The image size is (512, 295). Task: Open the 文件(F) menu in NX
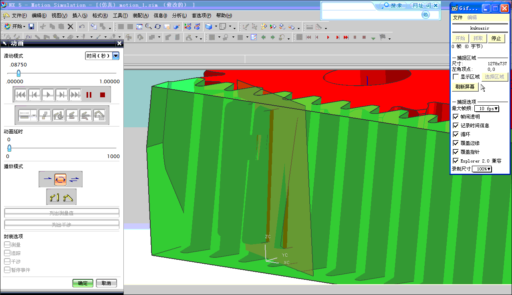19,16
